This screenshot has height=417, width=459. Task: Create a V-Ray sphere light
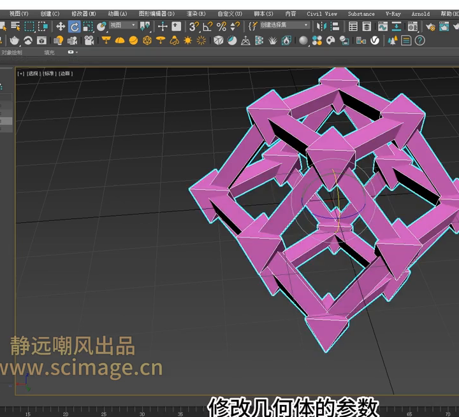coord(133,40)
